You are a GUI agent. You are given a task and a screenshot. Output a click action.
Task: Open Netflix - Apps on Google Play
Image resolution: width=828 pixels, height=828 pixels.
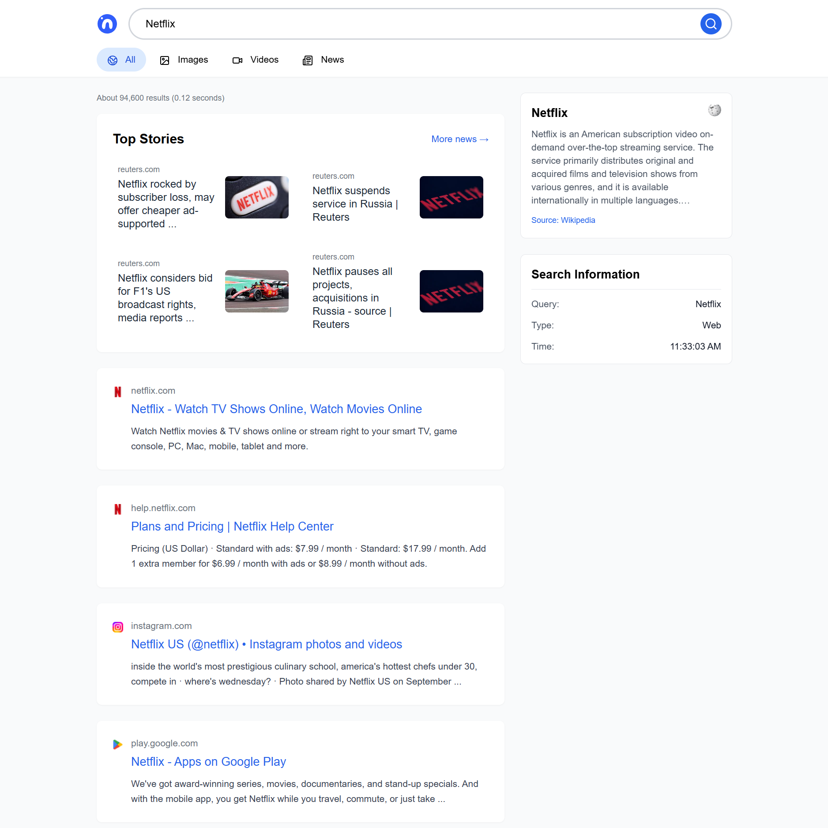pos(208,762)
